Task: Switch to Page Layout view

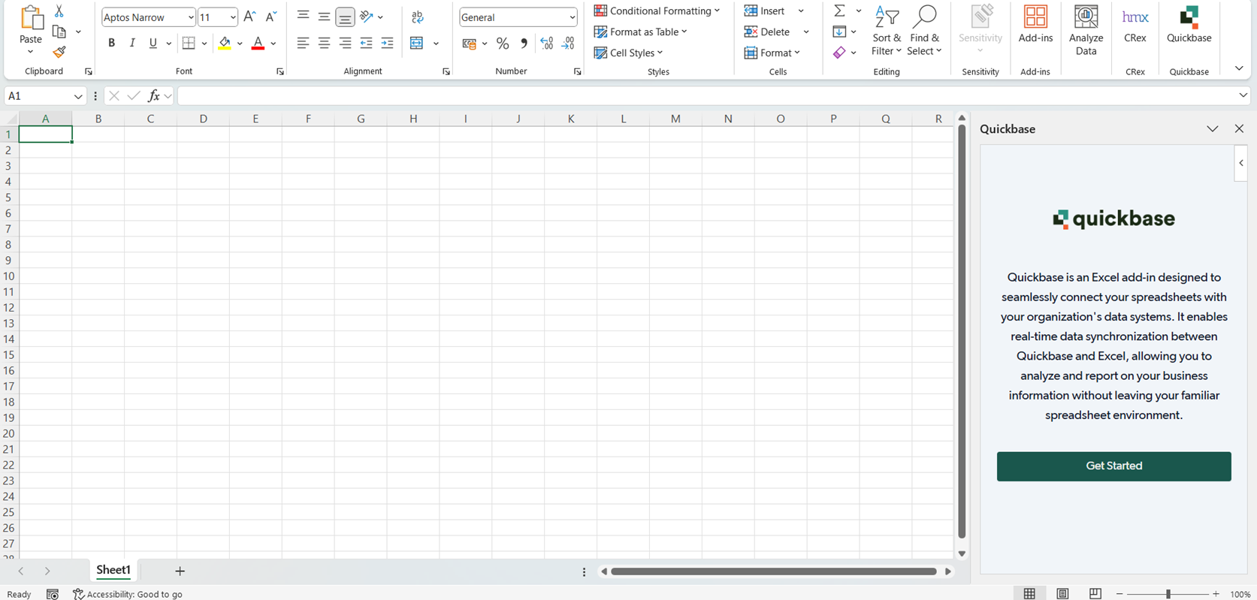Action: (x=1062, y=594)
